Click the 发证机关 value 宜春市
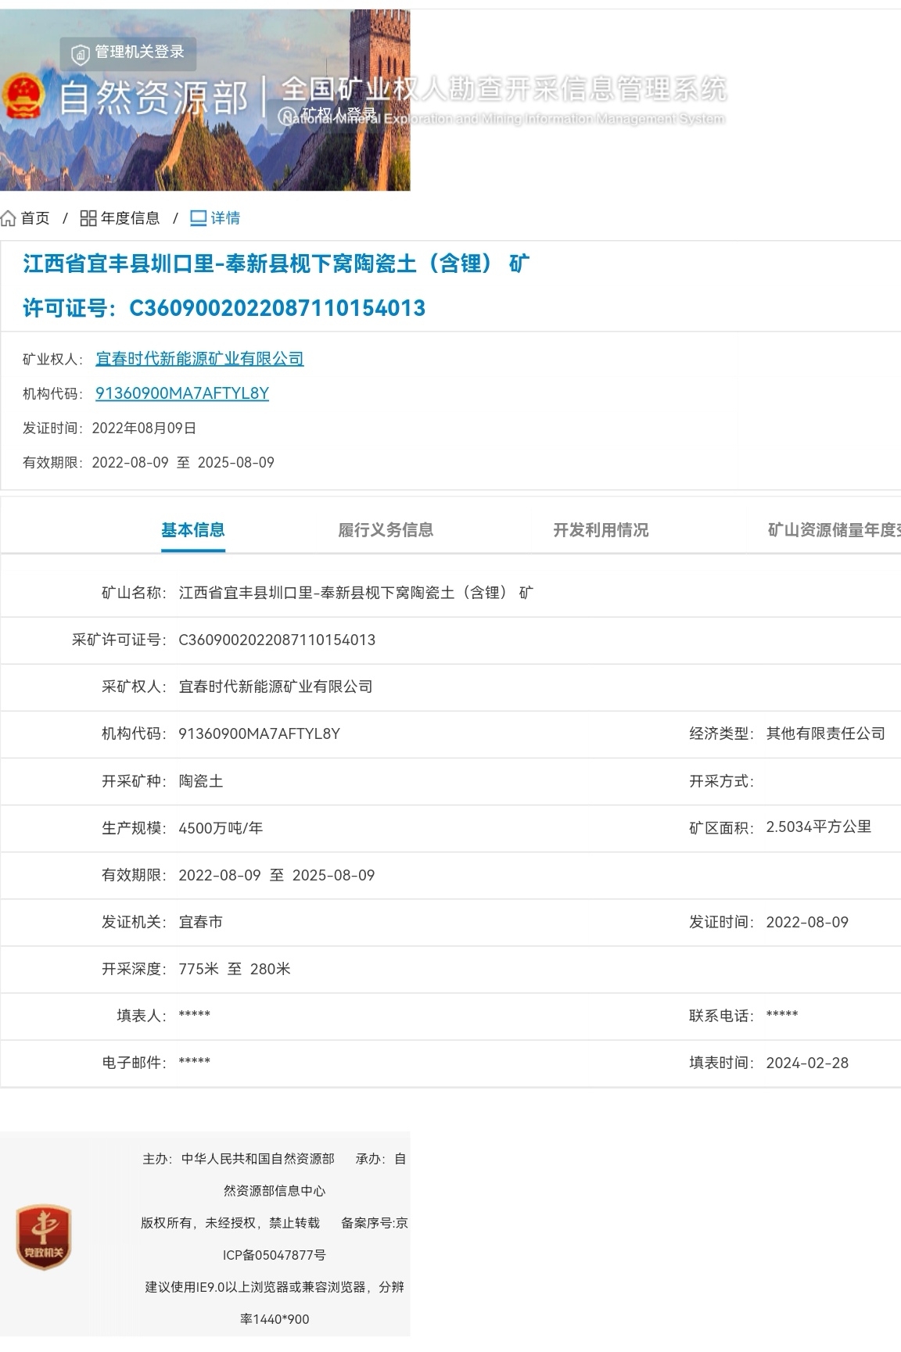The height and width of the screenshot is (1352, 901). click(201, 922)
